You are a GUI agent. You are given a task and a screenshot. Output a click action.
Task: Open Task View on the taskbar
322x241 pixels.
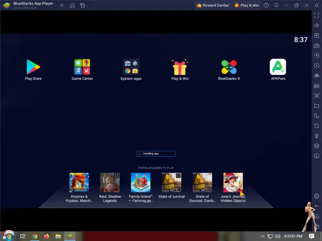coord(23,236)
